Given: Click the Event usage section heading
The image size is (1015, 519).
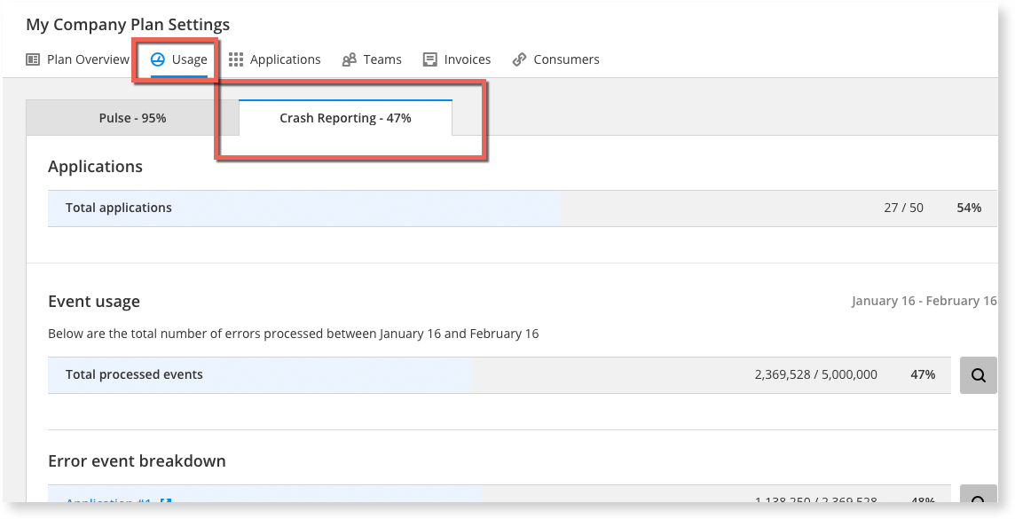Looking at the screenshot, I should click(94, 302).
